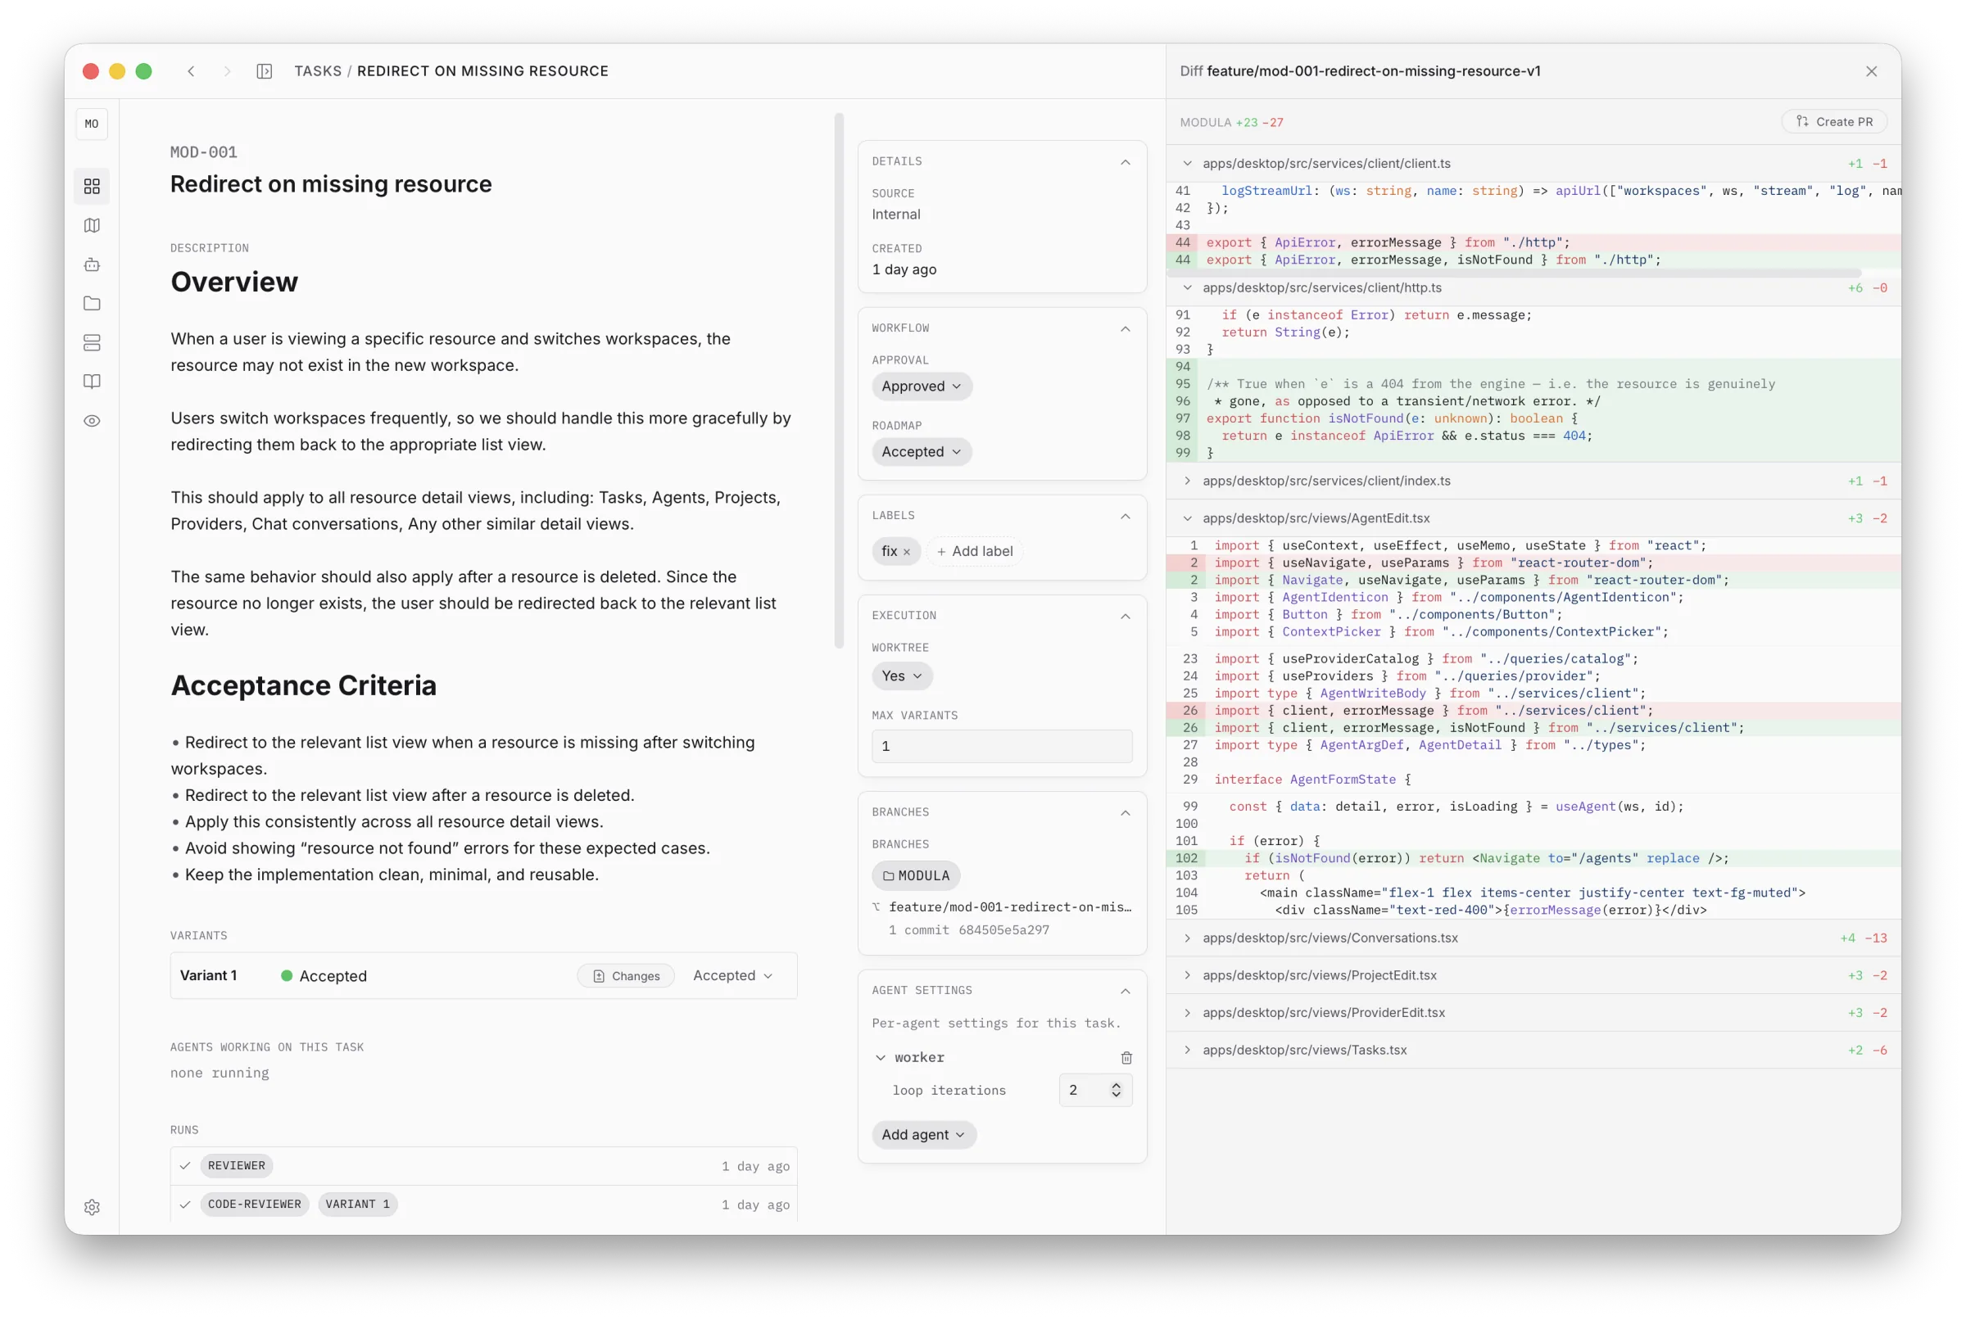The height and width of the screenshot is (1320, 1966).
Task: Open the providers server icon in sidebar
Action: pyautogui.click(x=92, y=342)
